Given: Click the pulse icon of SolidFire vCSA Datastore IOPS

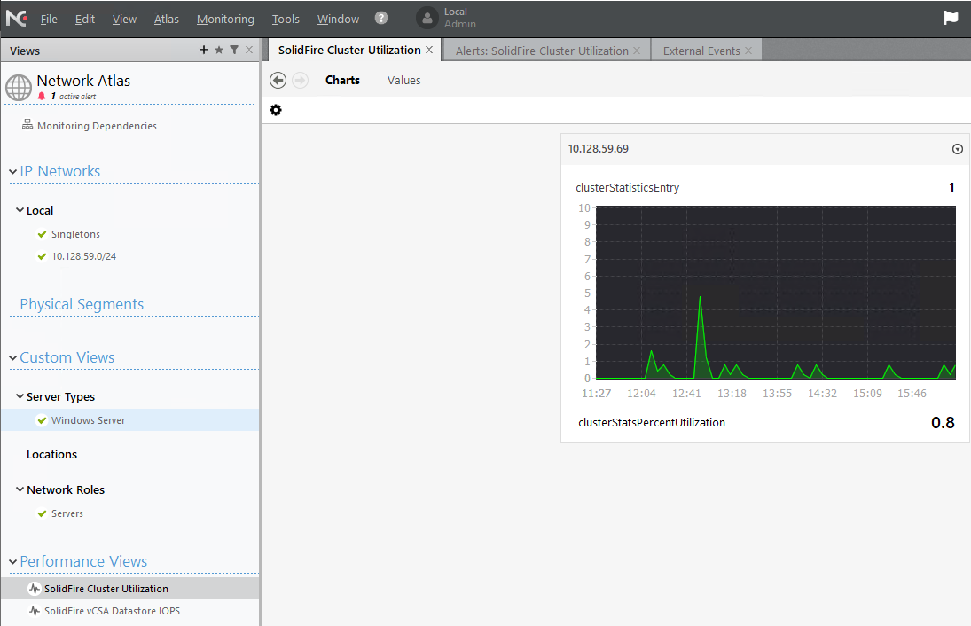Looking at the screenshot, I should click(x=35, y=611).
